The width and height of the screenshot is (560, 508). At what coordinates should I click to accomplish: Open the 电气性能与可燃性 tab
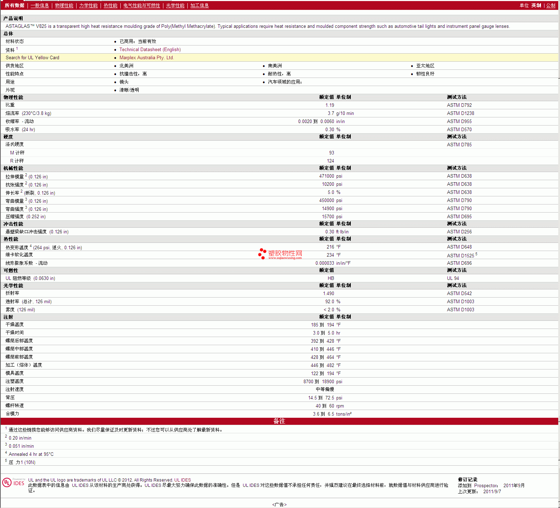click(x=141, y=5)
